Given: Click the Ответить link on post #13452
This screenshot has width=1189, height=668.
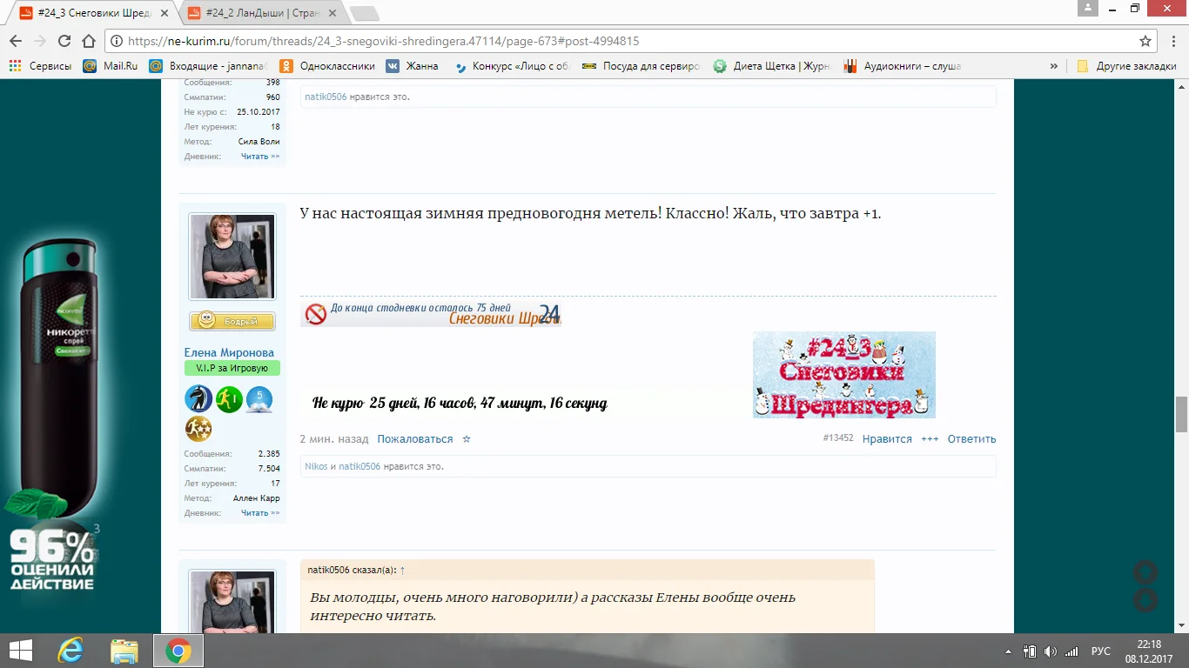Looking at the screenshot, I should [x=971, y=439].
